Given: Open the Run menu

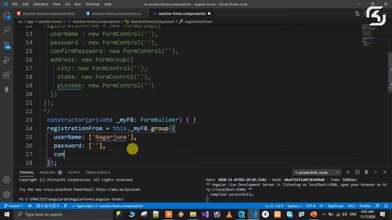Looking at the screenshot, I should 78,4.
